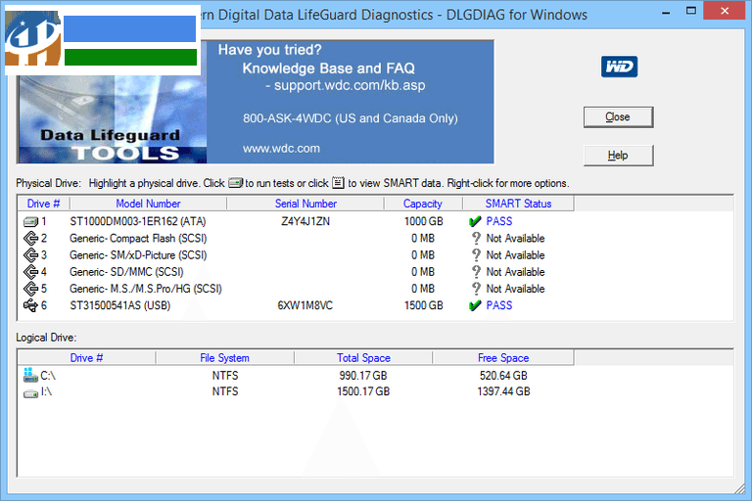This screenshot has height=501, width=752.
Task: Click the view SMART data icon in instructions
Action: tap(338, 183)
